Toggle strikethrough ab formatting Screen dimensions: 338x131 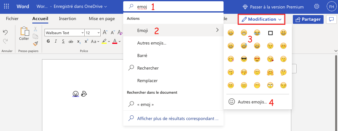(x=71, y=41)
